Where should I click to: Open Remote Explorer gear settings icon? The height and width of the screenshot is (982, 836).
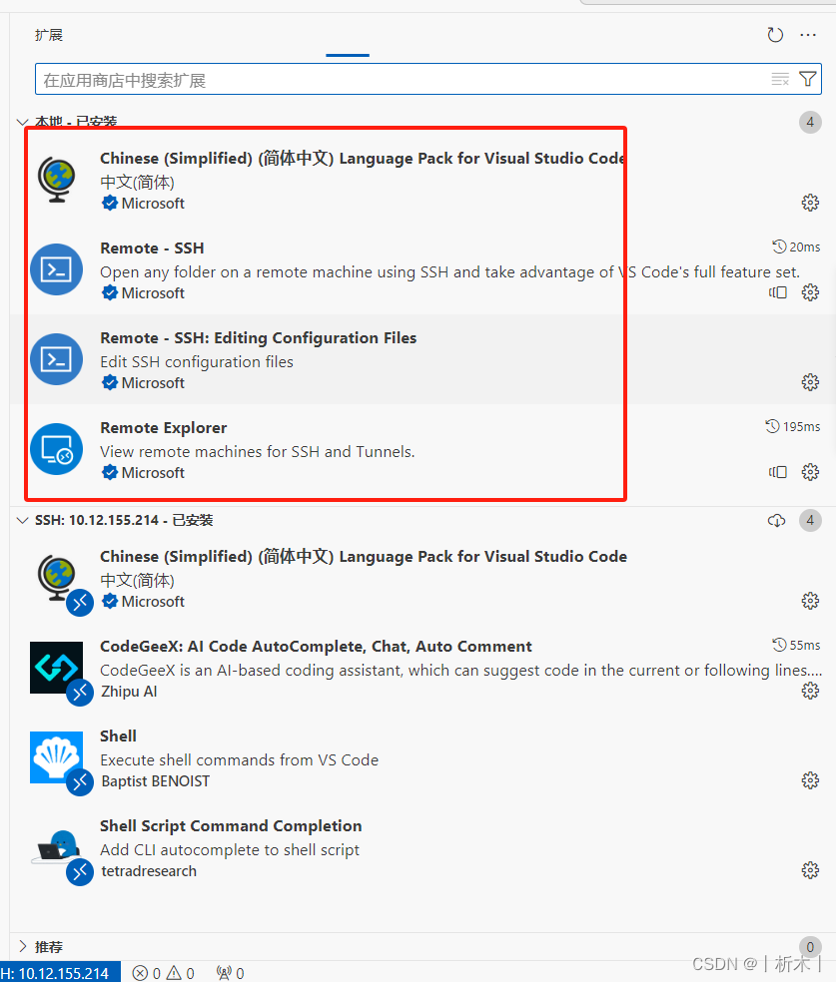tap(810, 472)
